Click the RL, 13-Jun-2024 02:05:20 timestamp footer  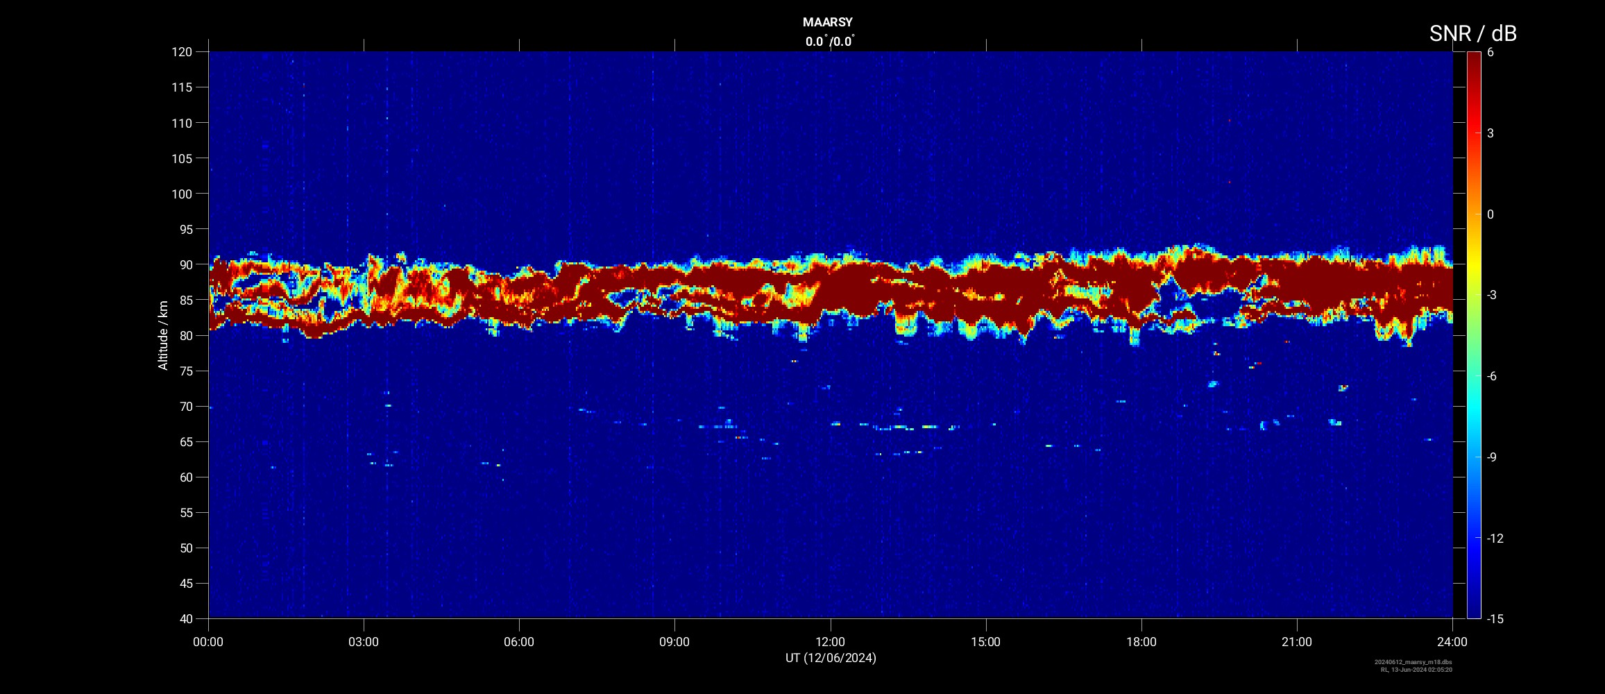pos(1416,670)
